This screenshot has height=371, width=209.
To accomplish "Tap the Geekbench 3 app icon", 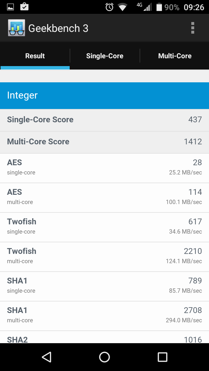I will click(17, 28).
